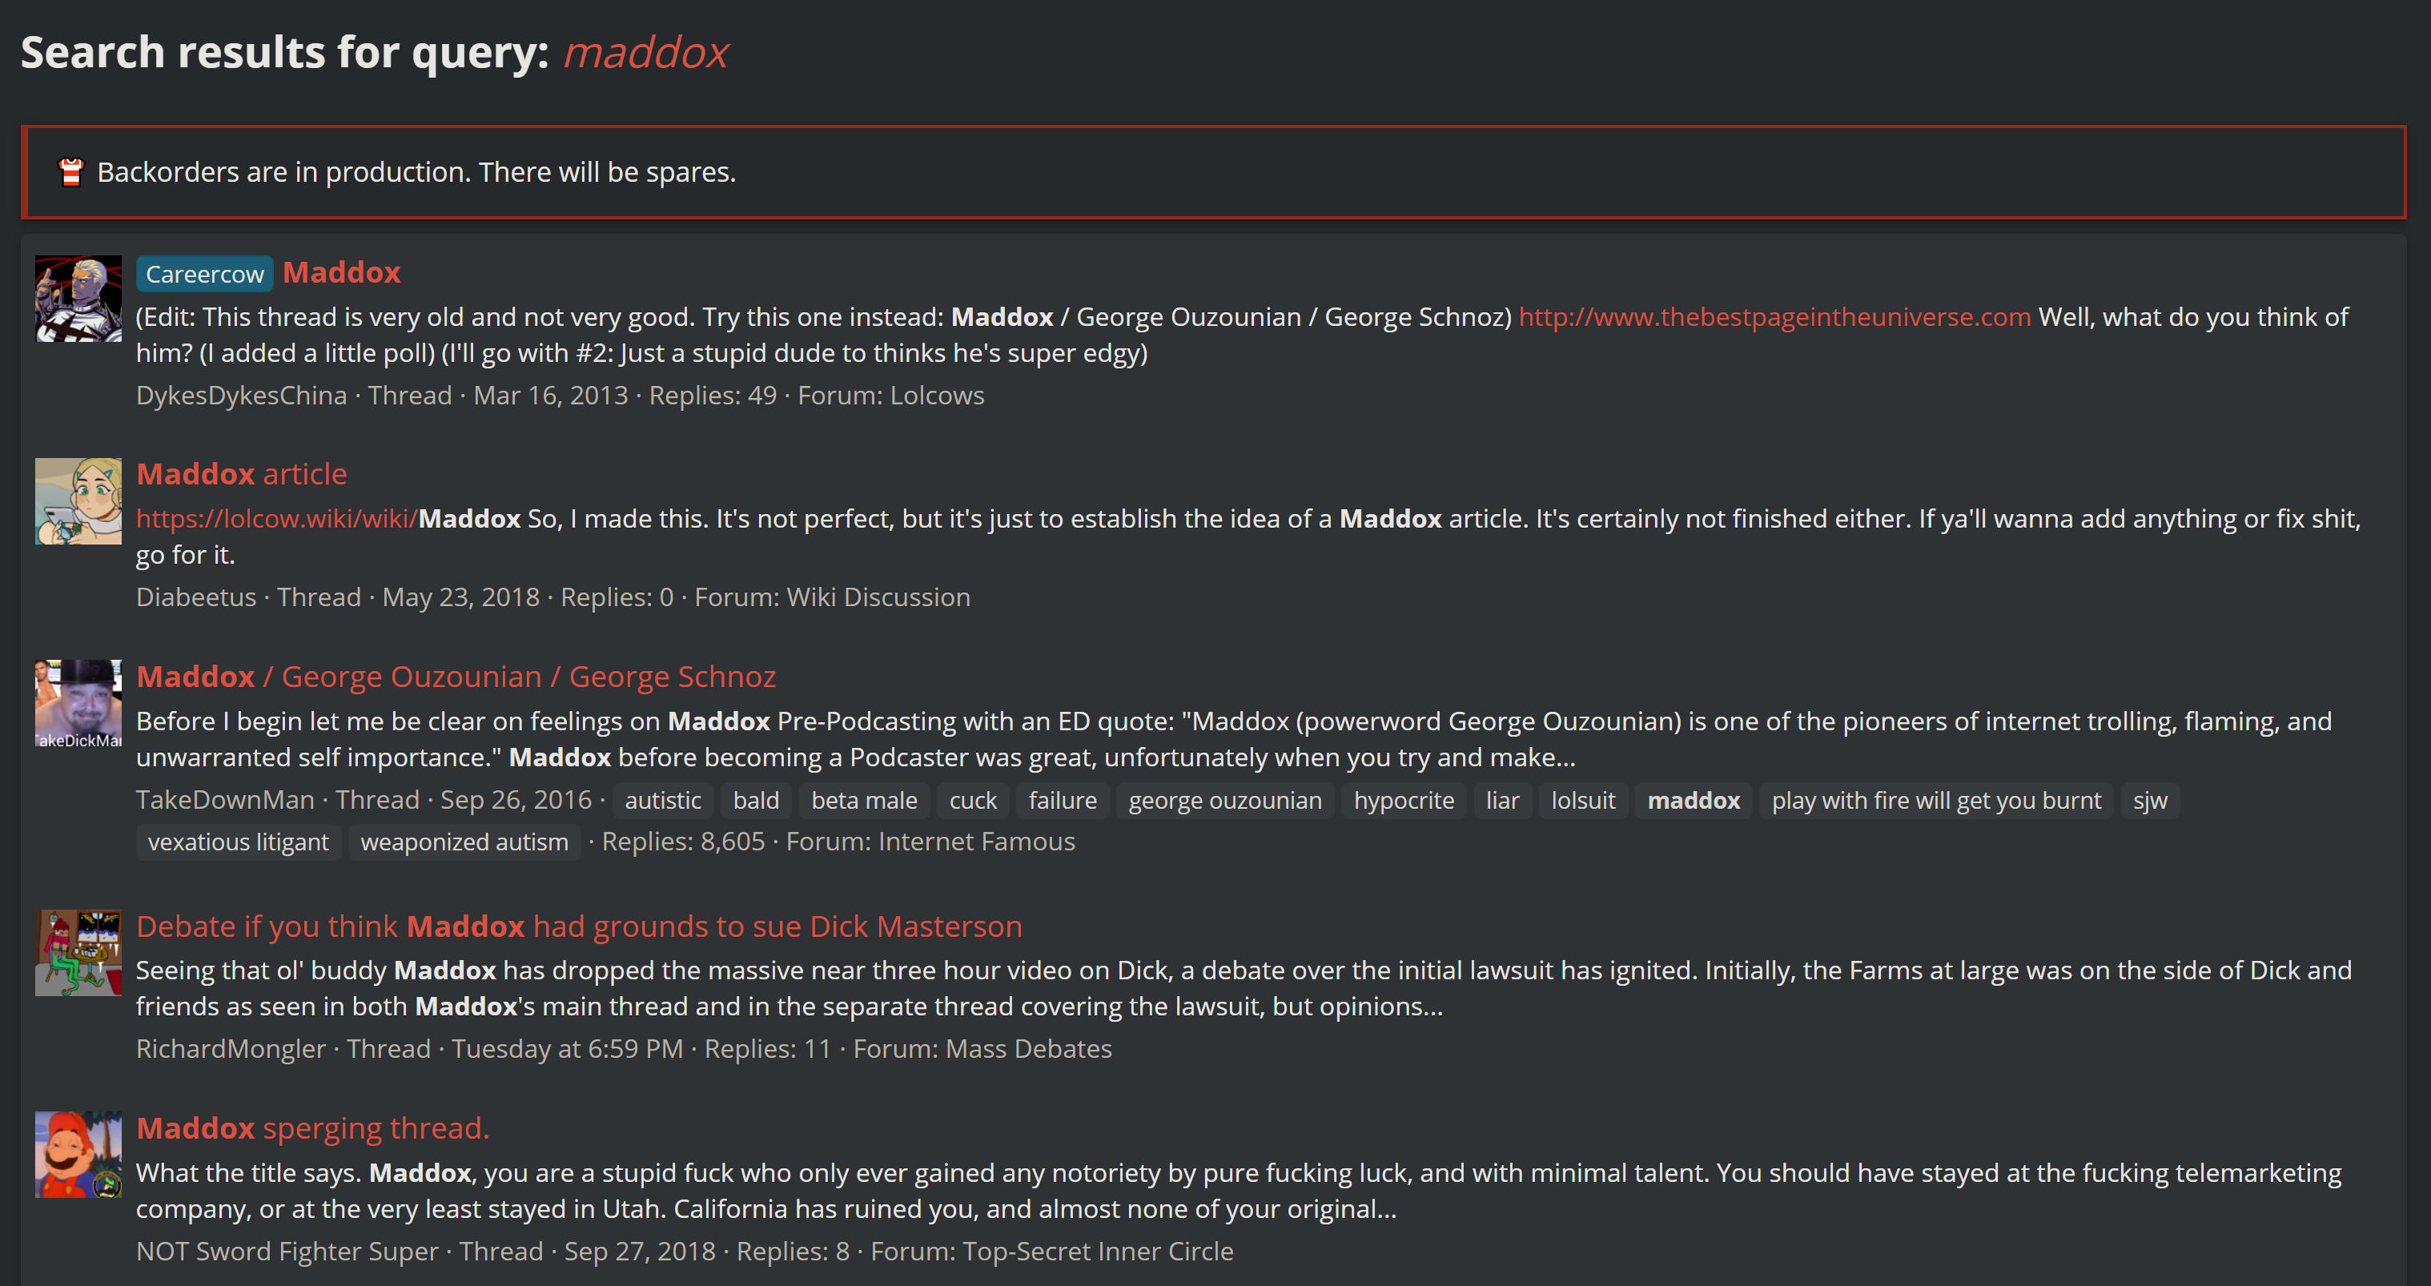Select the 'play with fire will get you burnt' tag
The image size is (2431, 1286).
1935,801
